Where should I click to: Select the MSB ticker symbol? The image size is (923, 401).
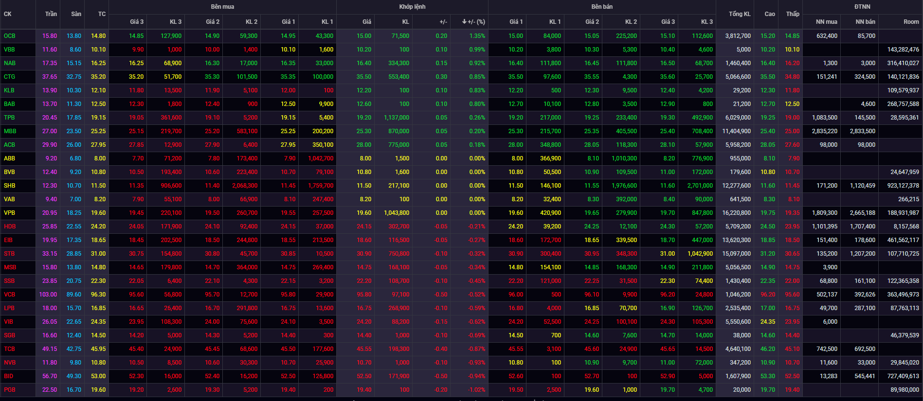point(10,267)
